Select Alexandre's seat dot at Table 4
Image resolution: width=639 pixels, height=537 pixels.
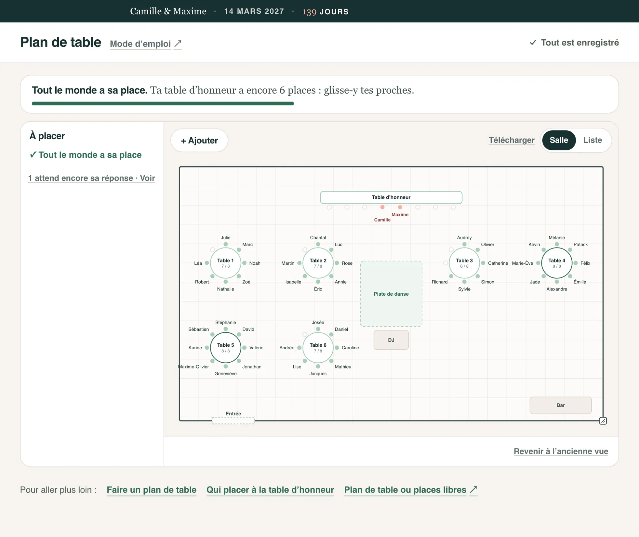[557, 282]
